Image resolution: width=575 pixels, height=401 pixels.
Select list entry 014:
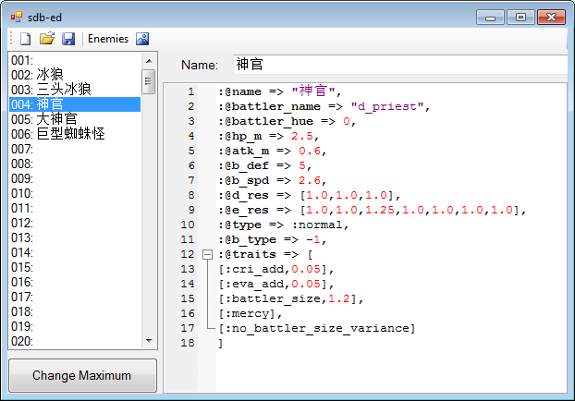coord(75,252)
